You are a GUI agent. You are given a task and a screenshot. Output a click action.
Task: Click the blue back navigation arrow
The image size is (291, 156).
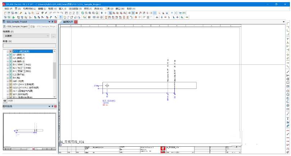[101, 13]
